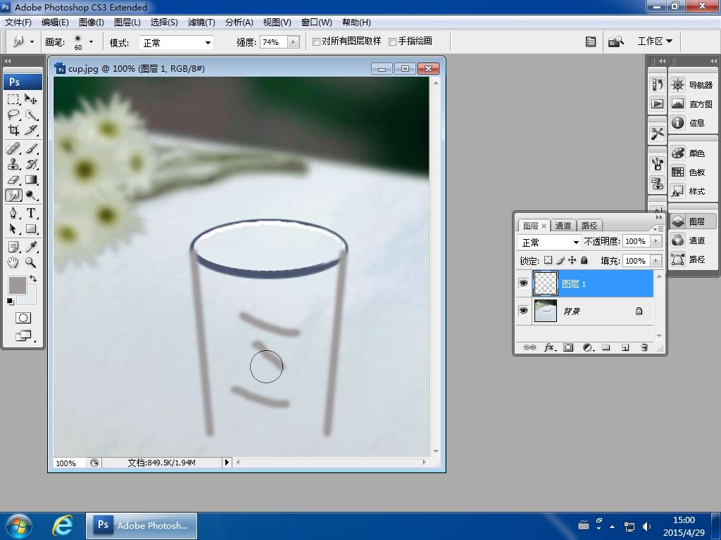Viewport: 721px width, 540px height.
Task: Switch to the 通道 tab in layers panel
Action: (563, 226)
